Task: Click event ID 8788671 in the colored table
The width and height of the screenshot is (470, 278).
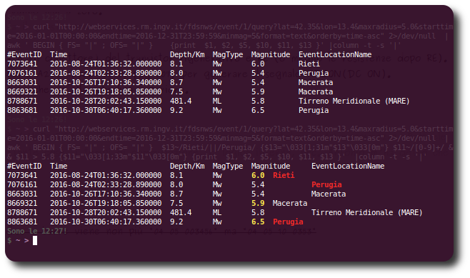Action: click(22, 213)
